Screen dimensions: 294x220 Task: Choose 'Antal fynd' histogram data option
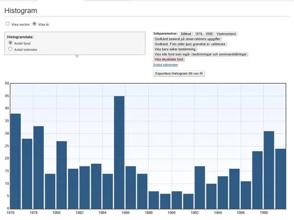click(11, 43)
